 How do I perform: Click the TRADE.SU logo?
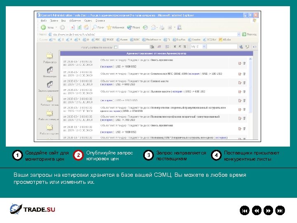tap(33, 209)
